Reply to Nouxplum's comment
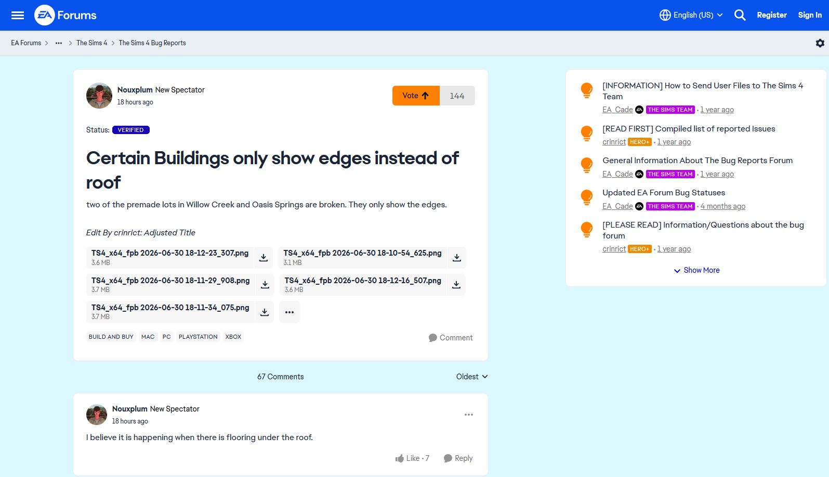This screenshot has height=477, width=829. [x=458, y=458]
